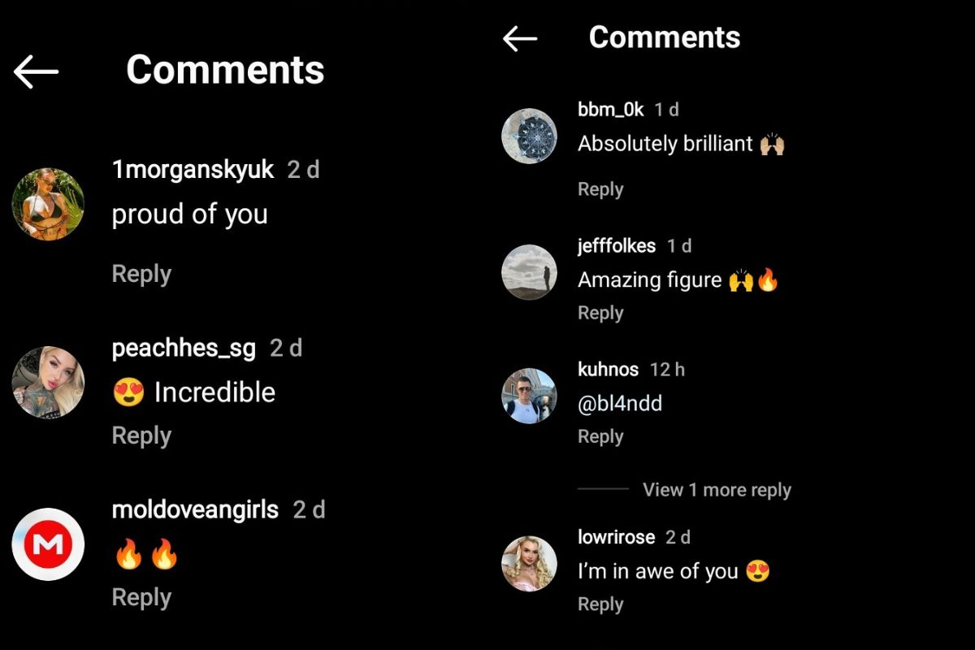975x650 pixels.
Task: Reply to 1morganskyuk's comment
Action: [141, 274]
